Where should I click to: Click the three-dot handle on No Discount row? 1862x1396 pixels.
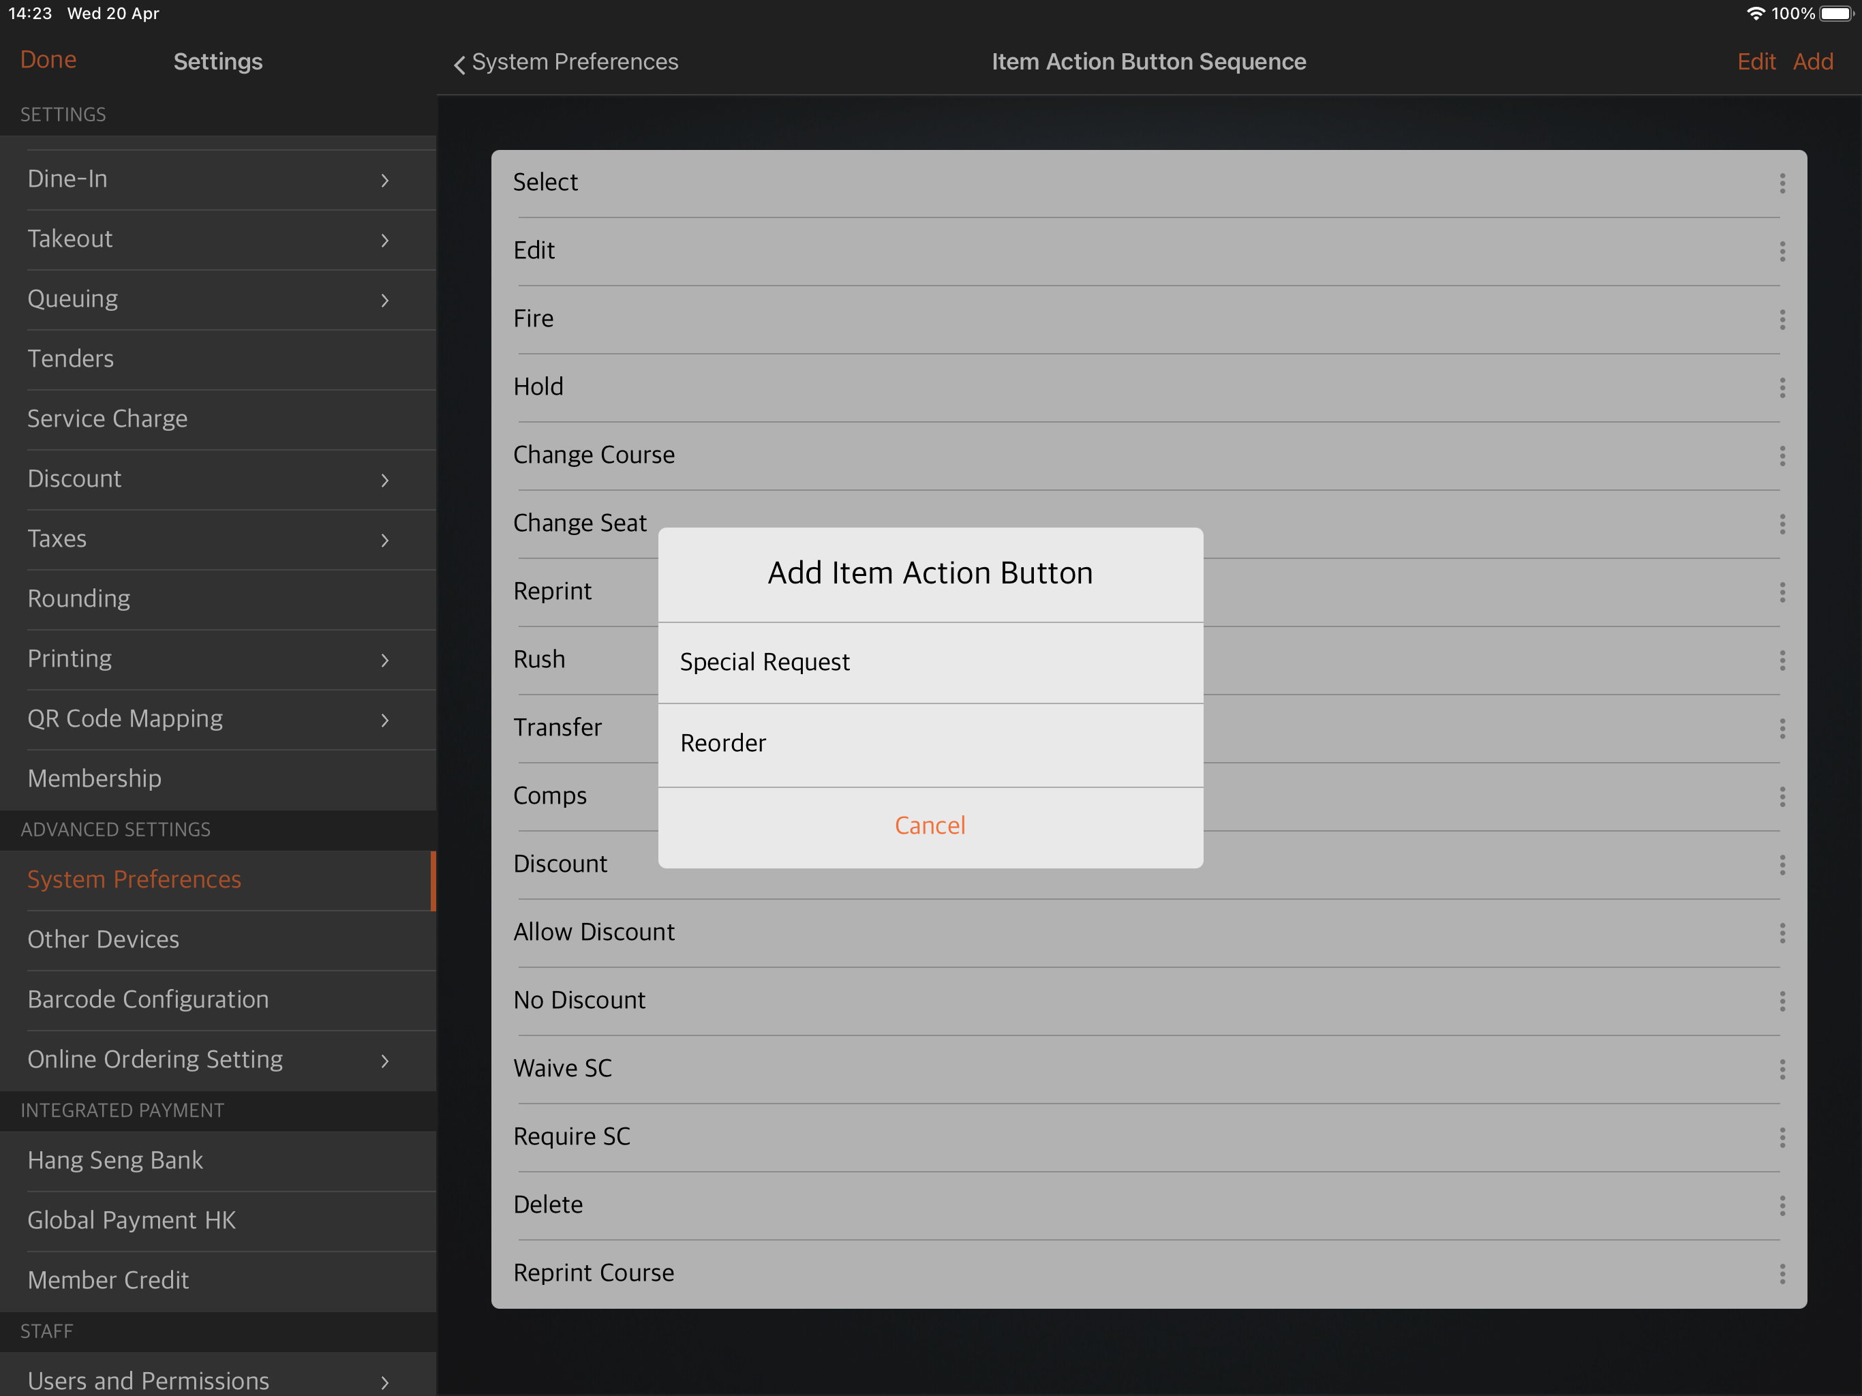point(1782,1001)
